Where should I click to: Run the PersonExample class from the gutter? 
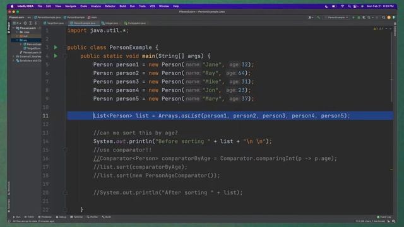56,47
